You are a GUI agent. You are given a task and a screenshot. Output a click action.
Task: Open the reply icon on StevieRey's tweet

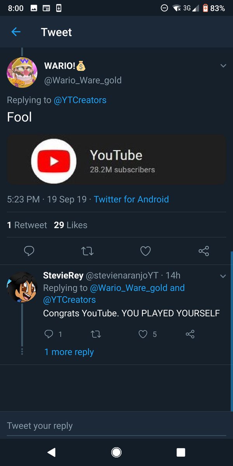click(x=49, y=334)
